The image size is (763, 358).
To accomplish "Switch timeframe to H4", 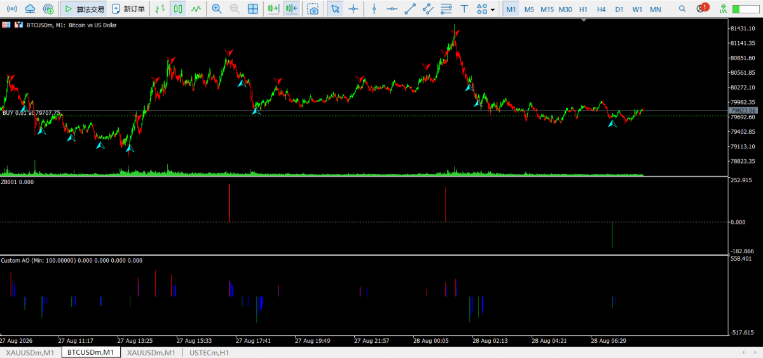I will 601,9.
